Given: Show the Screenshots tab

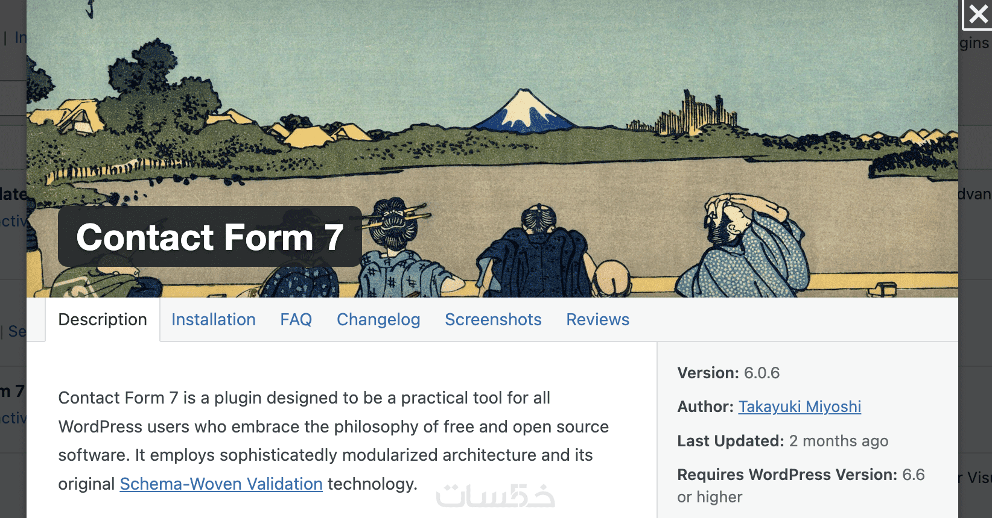Looking at the screenshot, I should click(493, 319).
